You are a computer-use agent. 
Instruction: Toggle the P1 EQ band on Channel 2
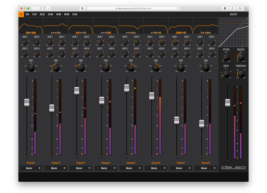tap(54, 33)
